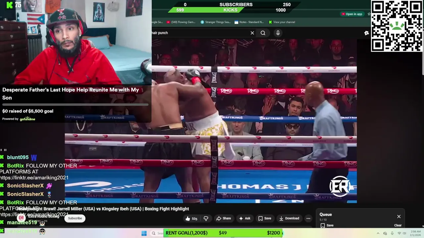Open the View your channel Kick bookmark
The height and width of the screenshot is (238, 424).
tap(282, 22)
